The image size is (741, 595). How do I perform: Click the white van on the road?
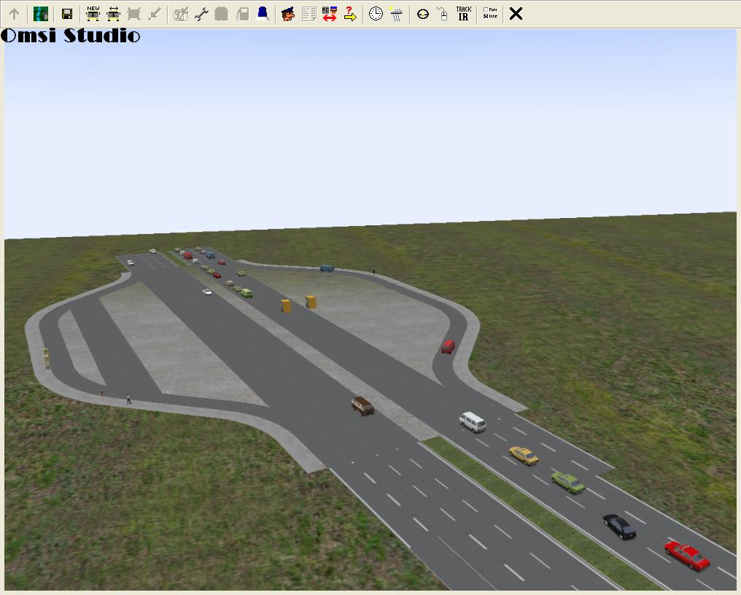[x=472, y=421]
